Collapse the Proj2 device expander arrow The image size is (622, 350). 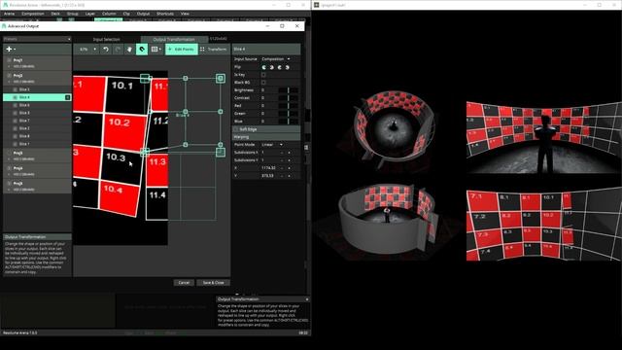(9, 82)
